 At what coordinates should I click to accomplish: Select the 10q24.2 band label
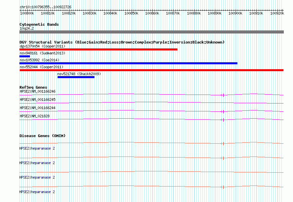click(x=27, y=28)
